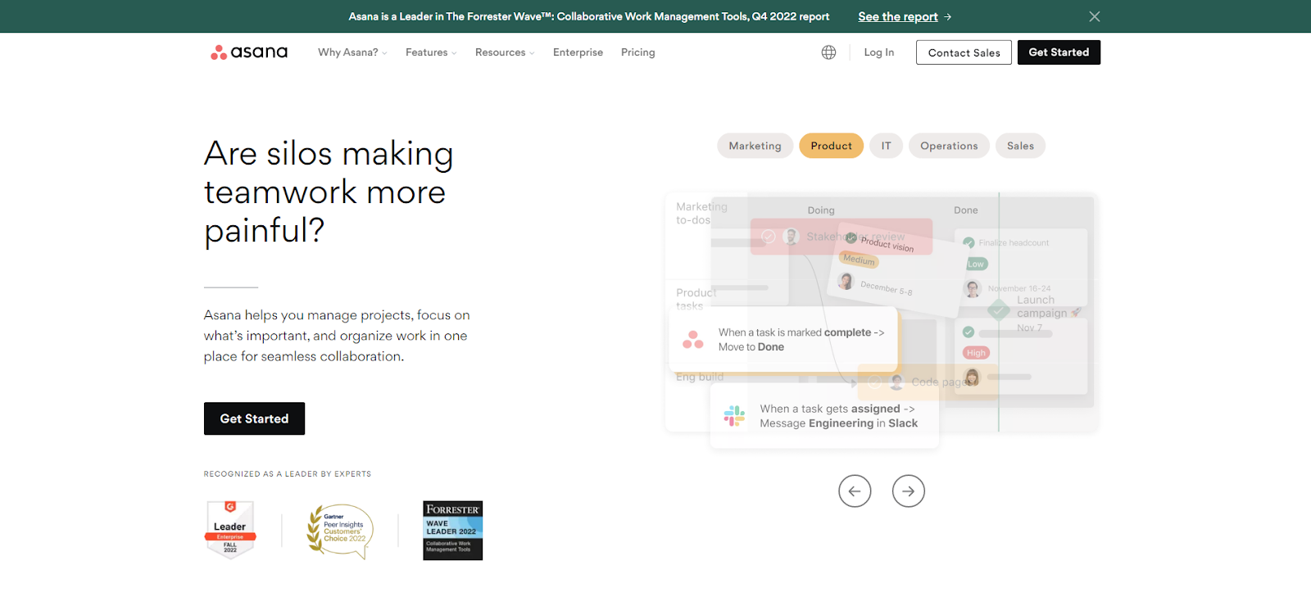
Task: Click the 'Recognized as a leader by experts' text
Action: [288, 474]
